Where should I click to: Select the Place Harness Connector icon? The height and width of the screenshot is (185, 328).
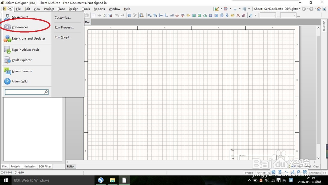pyautogui.click(x=221, y=15)
